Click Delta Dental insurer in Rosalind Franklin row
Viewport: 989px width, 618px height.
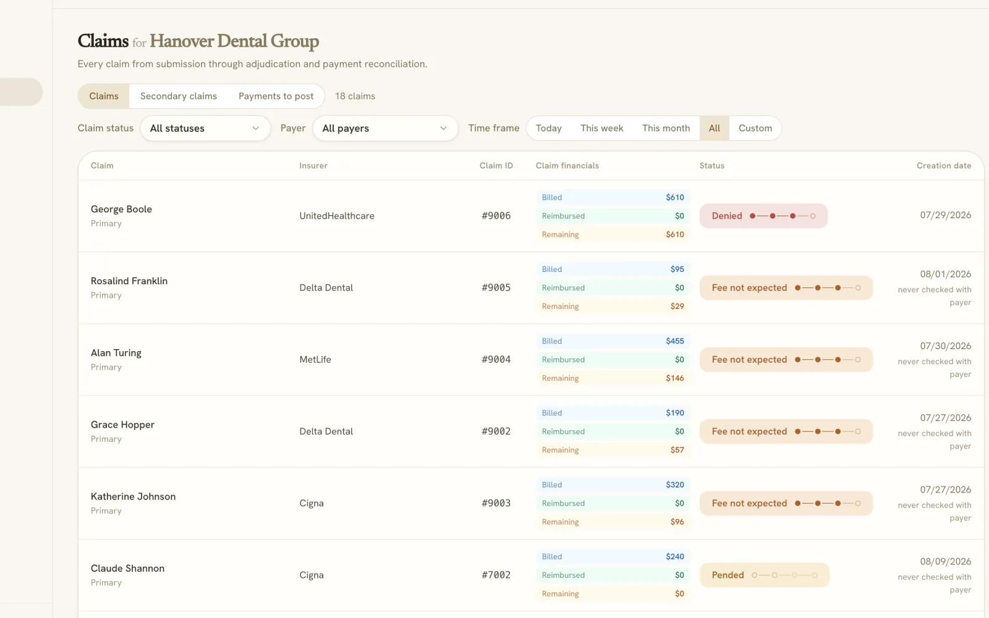pos(326,288)
